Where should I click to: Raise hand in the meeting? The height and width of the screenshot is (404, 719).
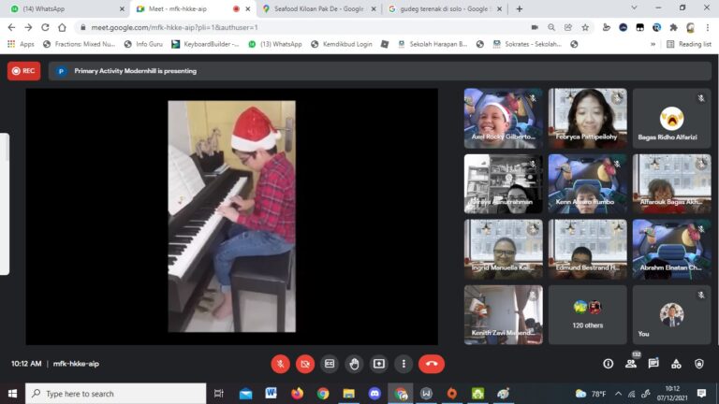354,364
